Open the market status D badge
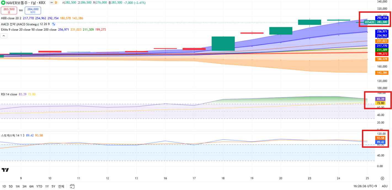Screen dimensions: 392x190 (54, 3)
